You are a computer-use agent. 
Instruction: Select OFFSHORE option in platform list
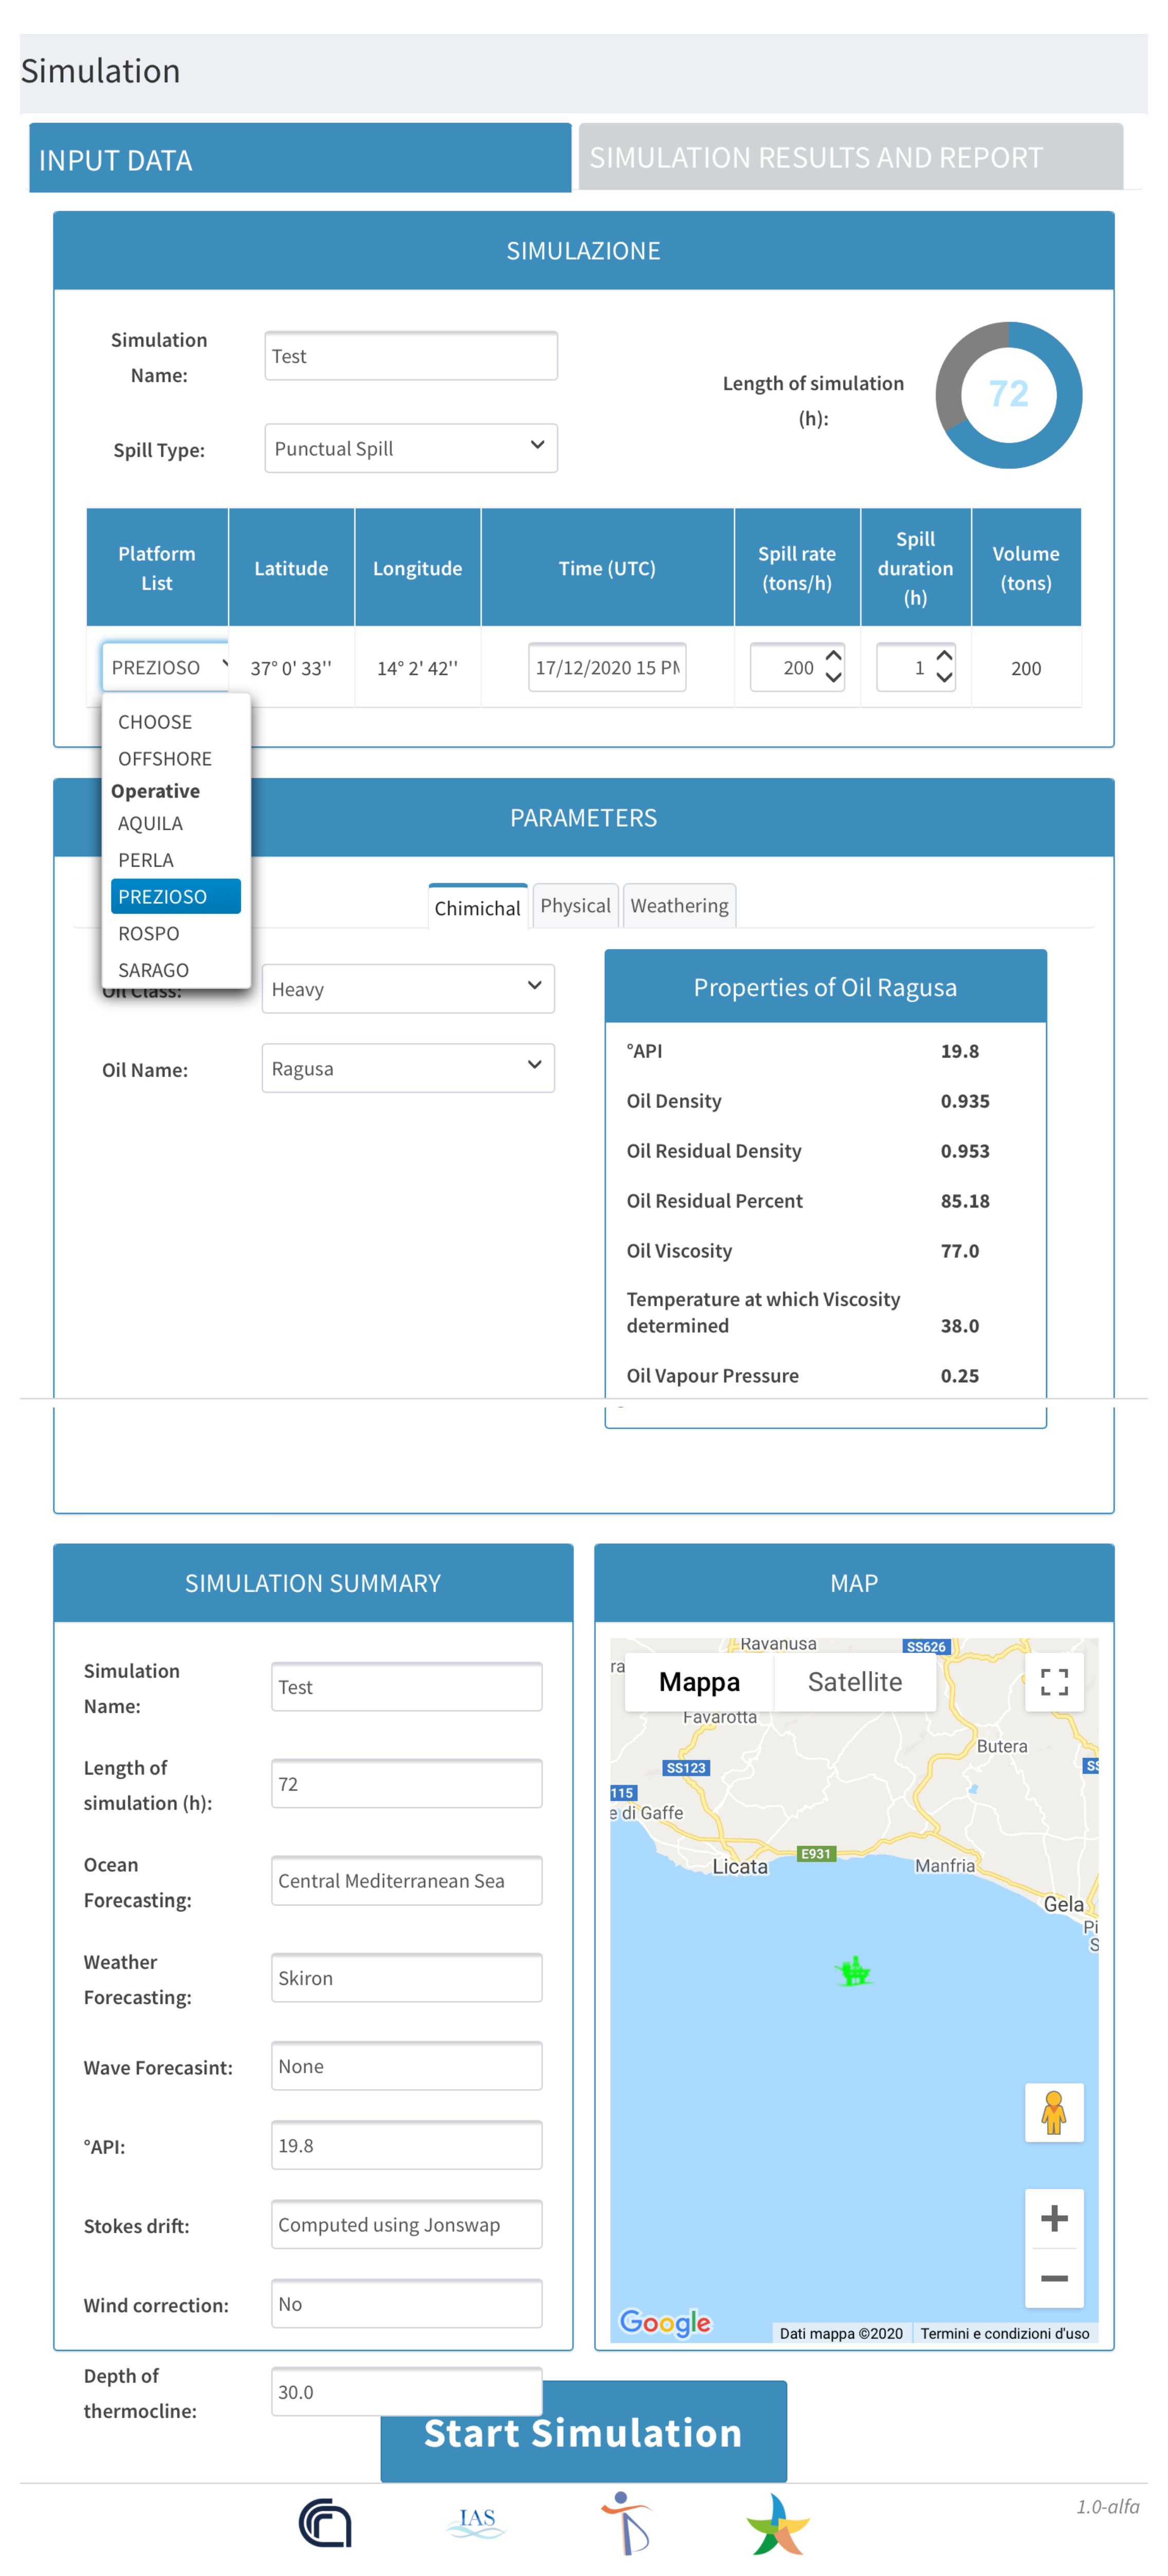175,758
